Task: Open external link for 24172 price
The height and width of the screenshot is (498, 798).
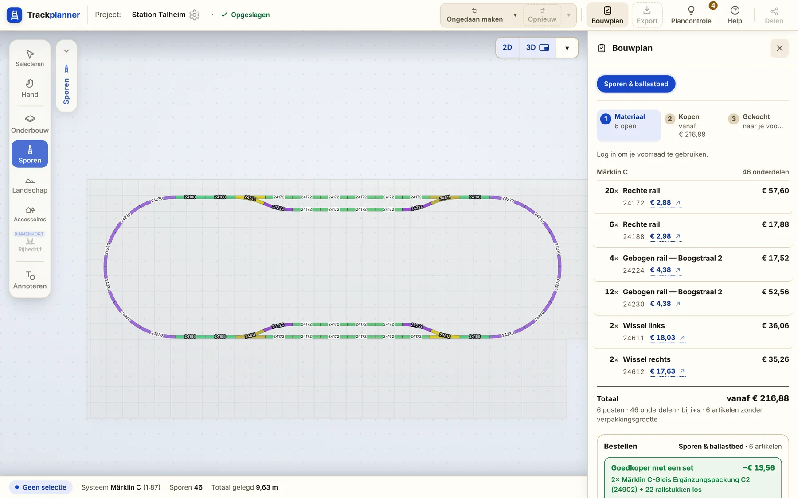Action: click(x=665, y=203)
